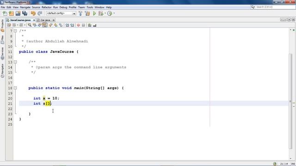
Task: Click the Build Project hammer icon
Action: coord(80,13)
